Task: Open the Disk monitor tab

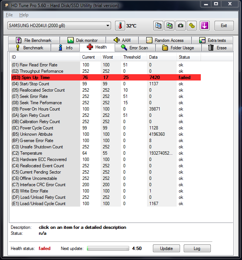Action: click(82, 40)
